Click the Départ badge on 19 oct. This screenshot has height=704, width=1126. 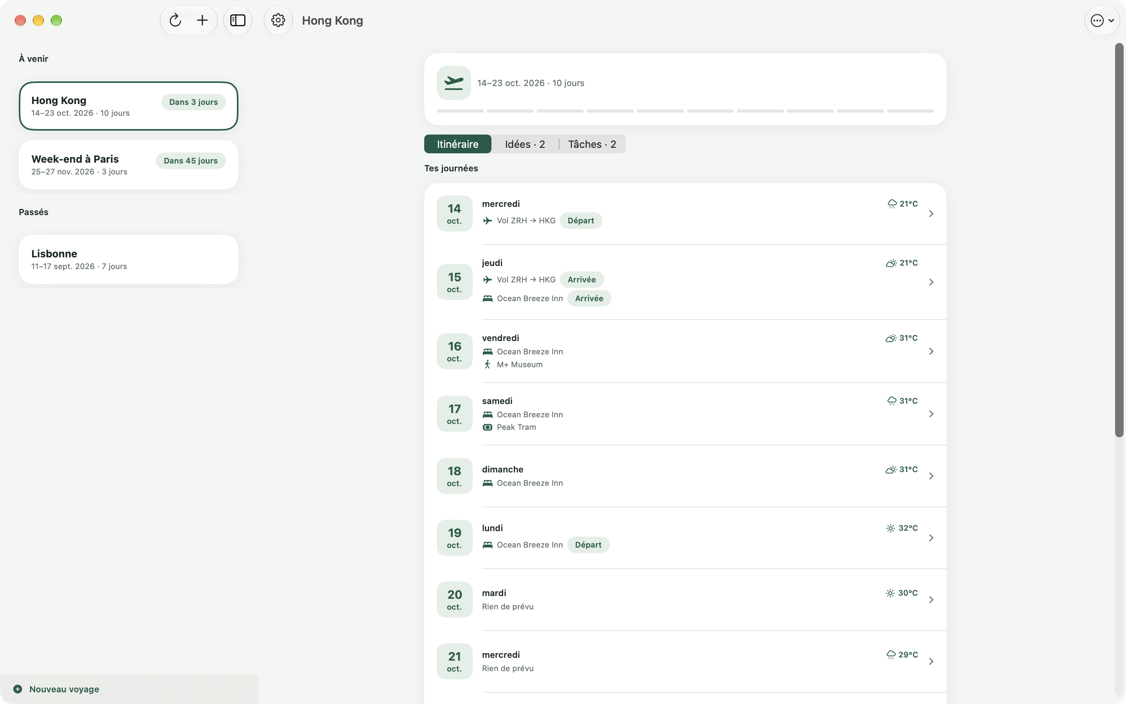(x=588, y=545)
